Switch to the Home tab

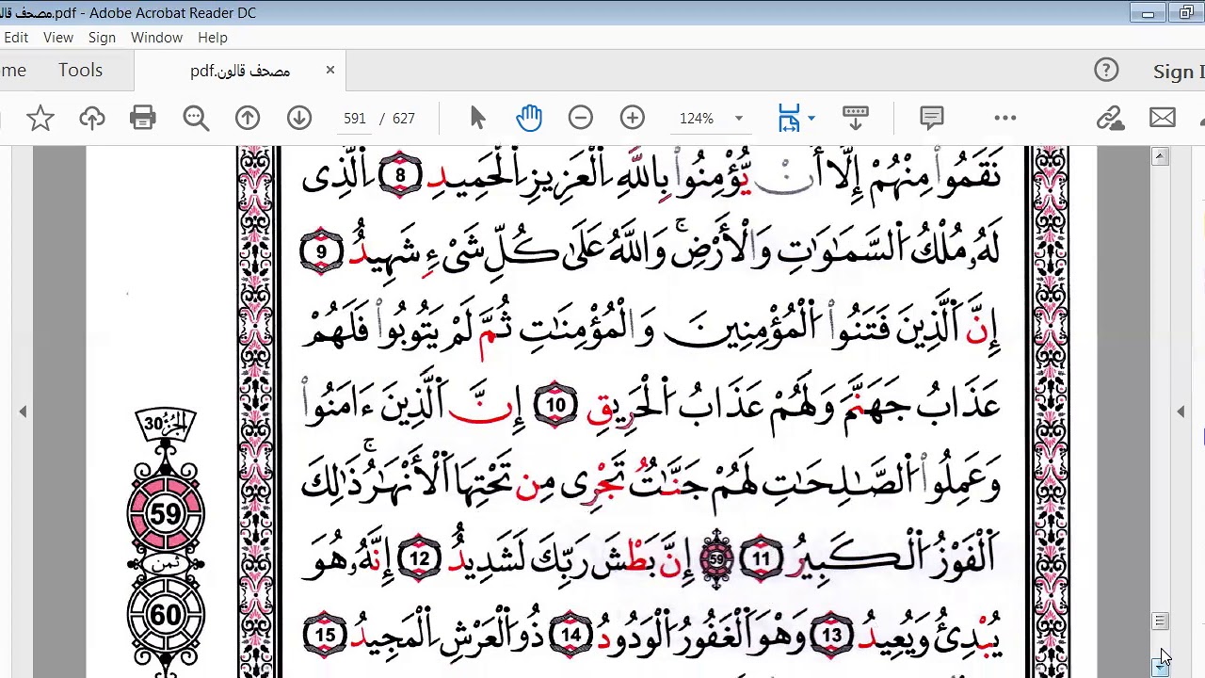pos(13,71)
